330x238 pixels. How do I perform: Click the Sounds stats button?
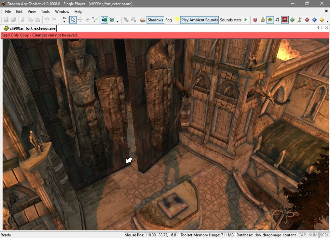[231, 20]
